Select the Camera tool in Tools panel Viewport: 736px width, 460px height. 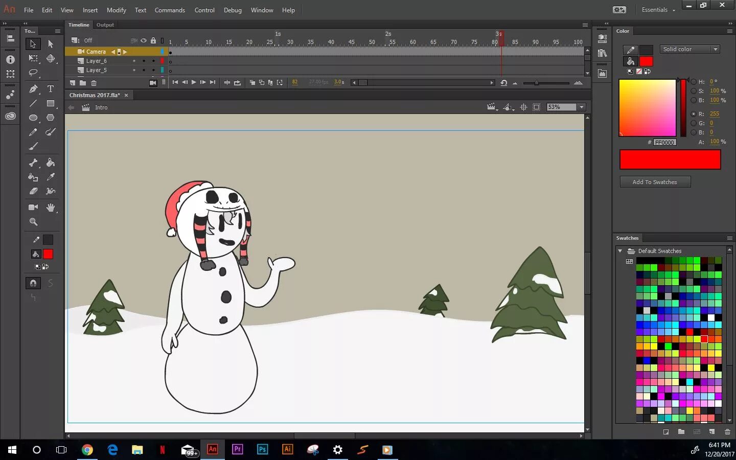tap(33, 208)
